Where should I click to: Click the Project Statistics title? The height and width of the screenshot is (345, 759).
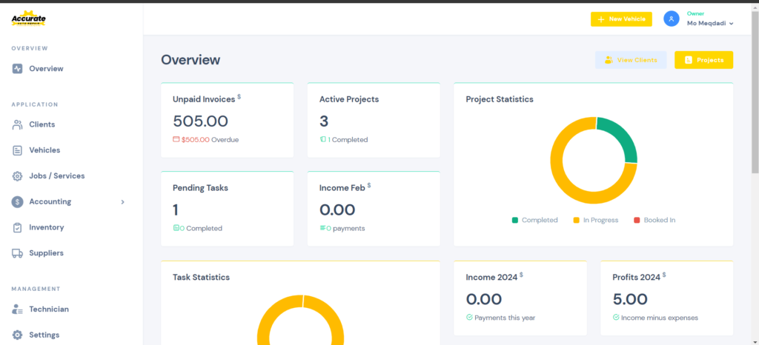(x=500, y=99)
